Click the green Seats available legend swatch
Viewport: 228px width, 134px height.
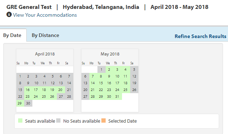[20, 120]
